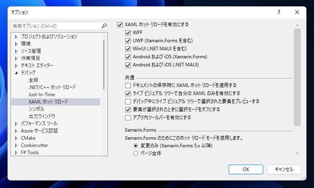
Task: Select Just-In-Time tree item
Action: pyautogui.click(x=42, y=94)
